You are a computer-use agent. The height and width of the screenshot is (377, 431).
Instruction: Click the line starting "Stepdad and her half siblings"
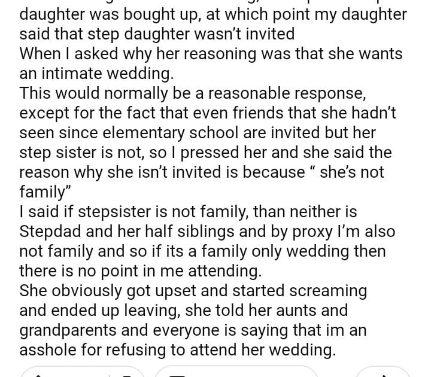(207, 232)
